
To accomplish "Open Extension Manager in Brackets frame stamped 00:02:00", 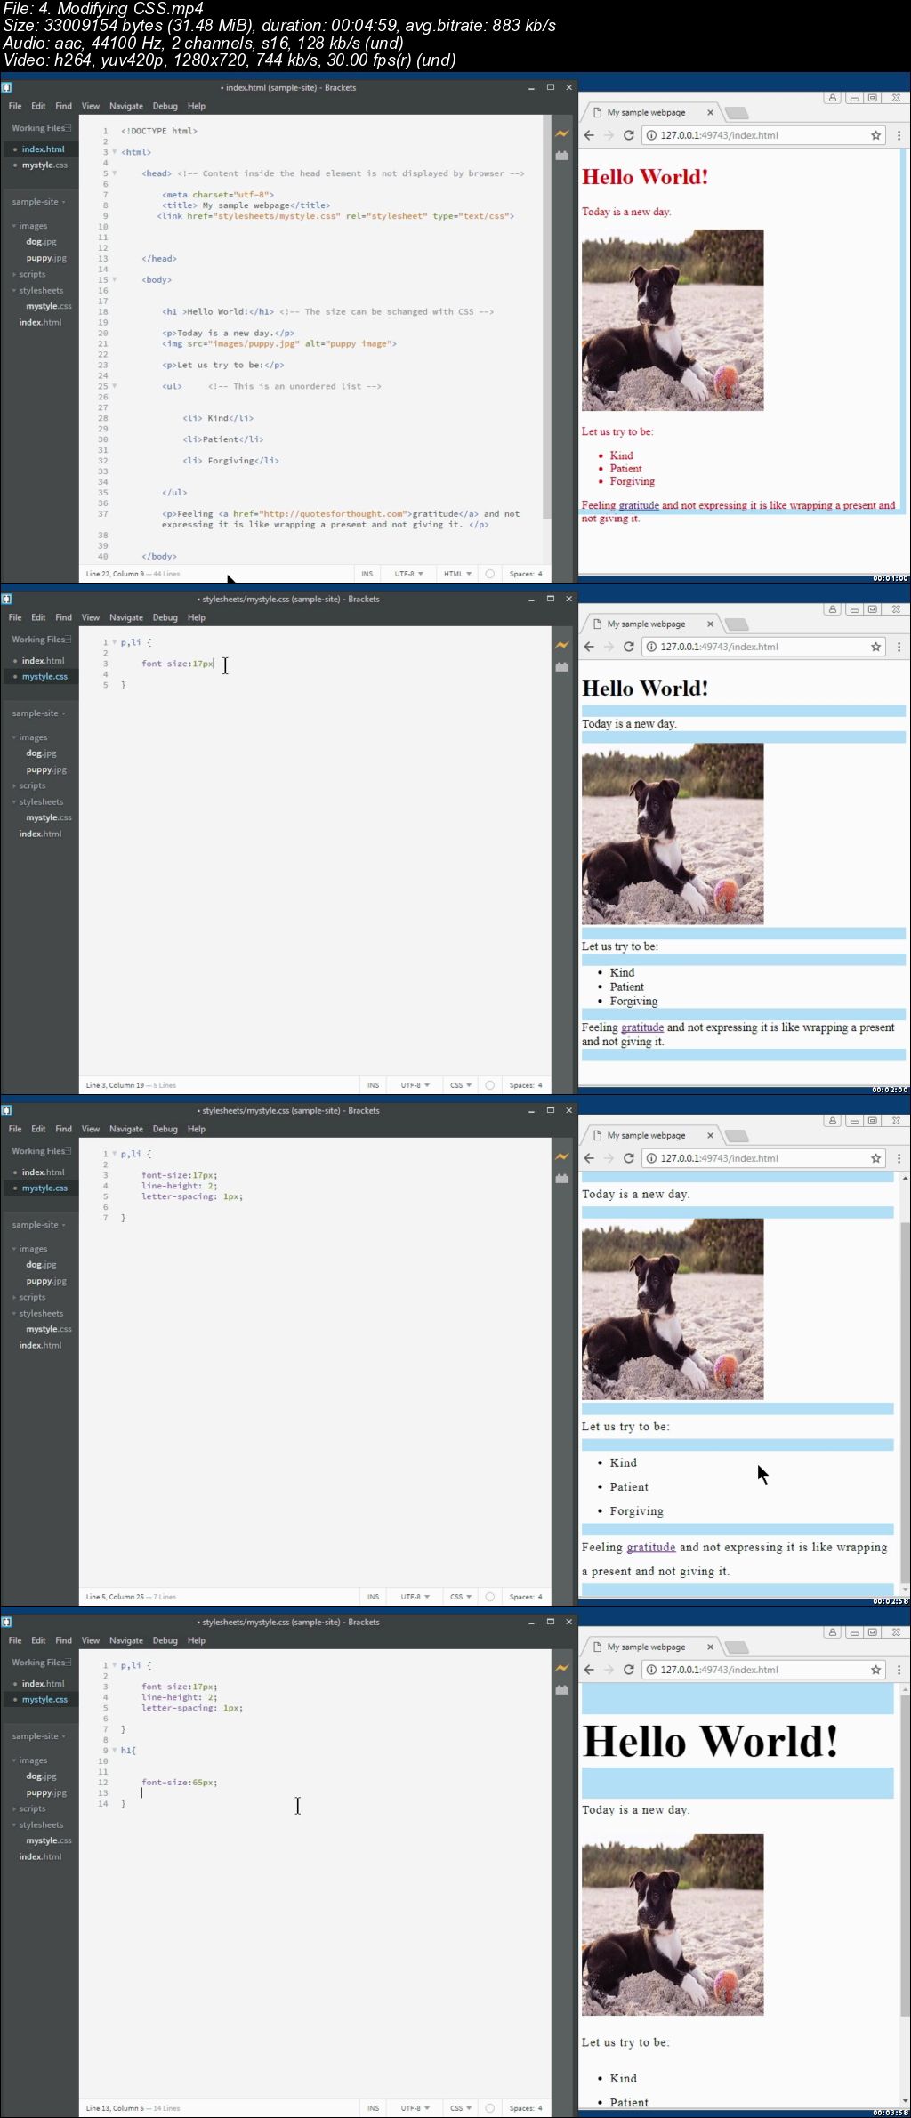I will point(562,667).
